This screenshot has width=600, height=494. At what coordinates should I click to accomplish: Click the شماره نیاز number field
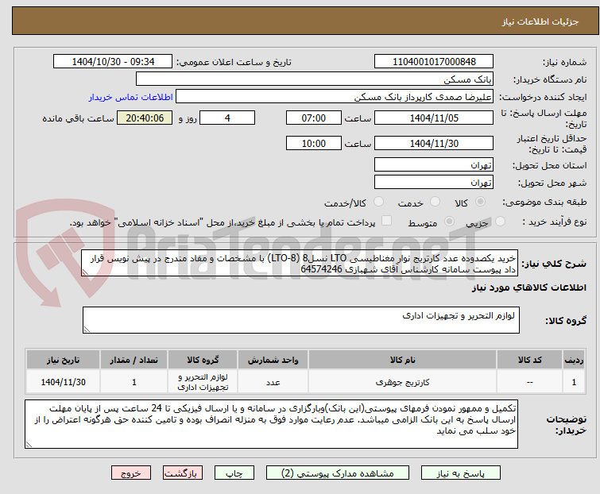(434, 62)
